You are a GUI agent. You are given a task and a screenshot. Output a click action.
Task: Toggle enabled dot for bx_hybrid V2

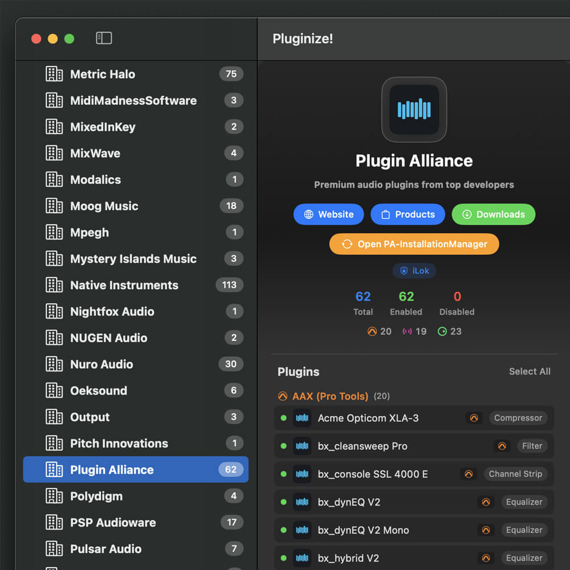pos(283,558)
